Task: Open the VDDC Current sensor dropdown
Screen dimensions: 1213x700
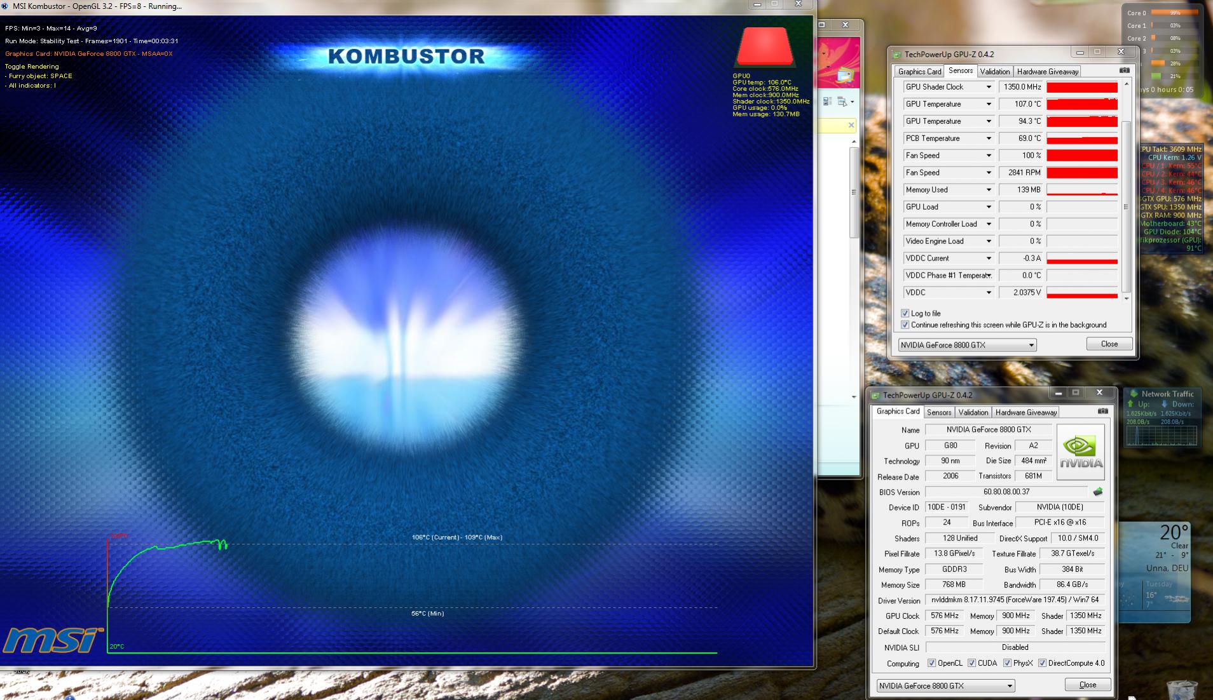Action: pyautogui.click(x=989, y=259)
